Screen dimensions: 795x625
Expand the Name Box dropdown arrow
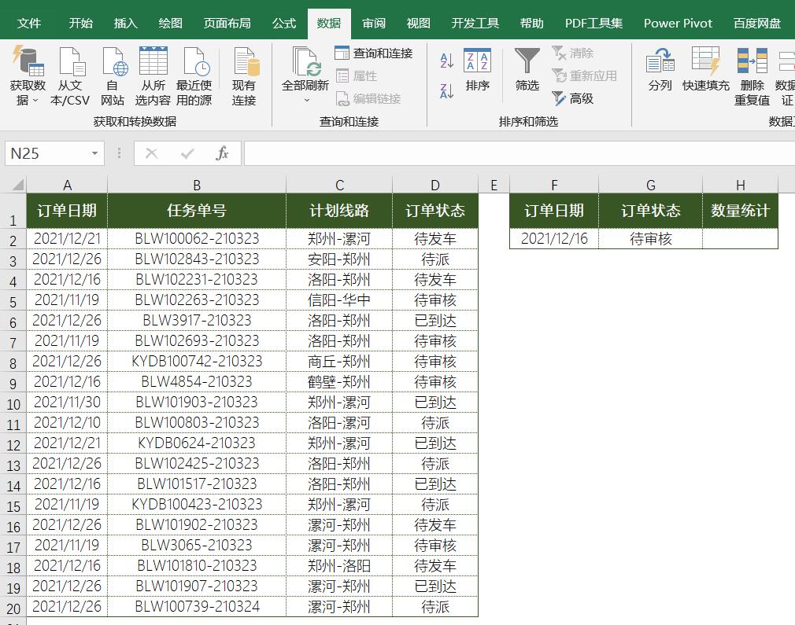[x=94, y=153]
